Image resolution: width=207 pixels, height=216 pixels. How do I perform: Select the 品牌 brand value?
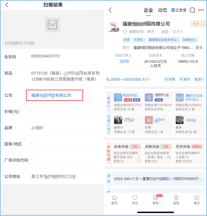tap(37, 128)
